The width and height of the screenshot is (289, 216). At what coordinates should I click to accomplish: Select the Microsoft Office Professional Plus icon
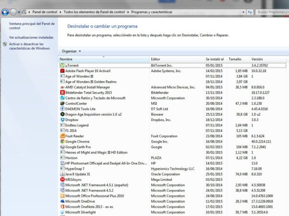pyautogui.click(x=62, y=196)
